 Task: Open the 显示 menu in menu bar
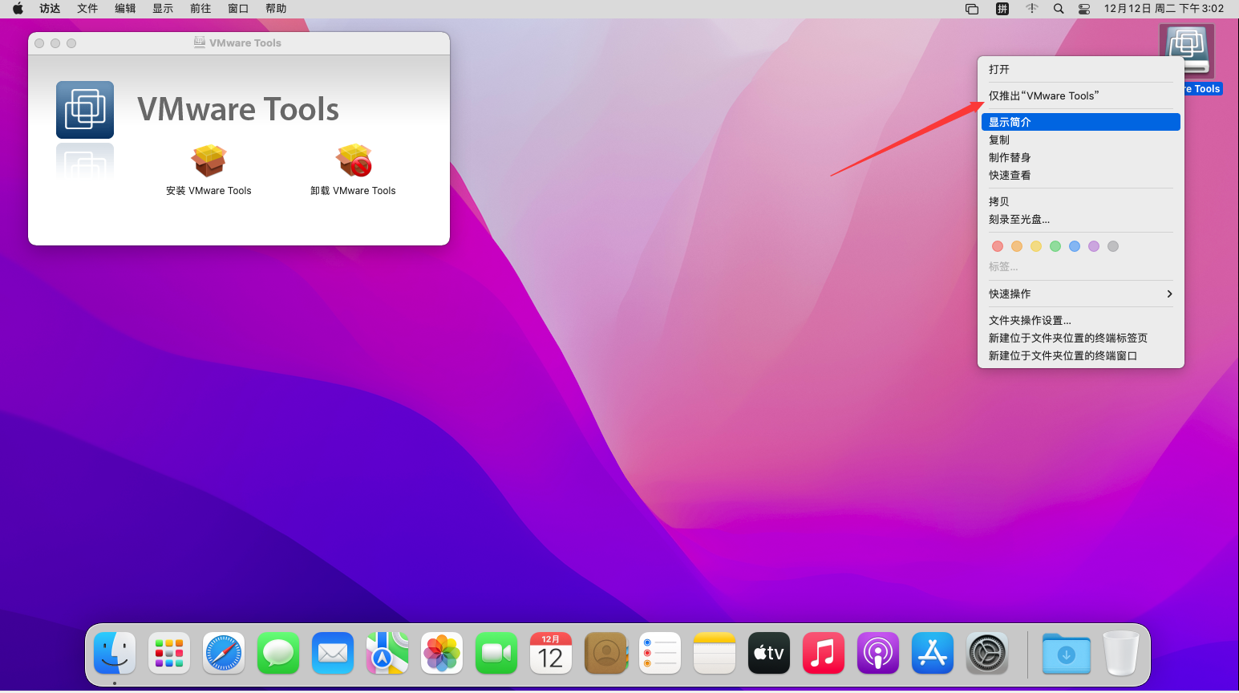[x=163, y=9]
